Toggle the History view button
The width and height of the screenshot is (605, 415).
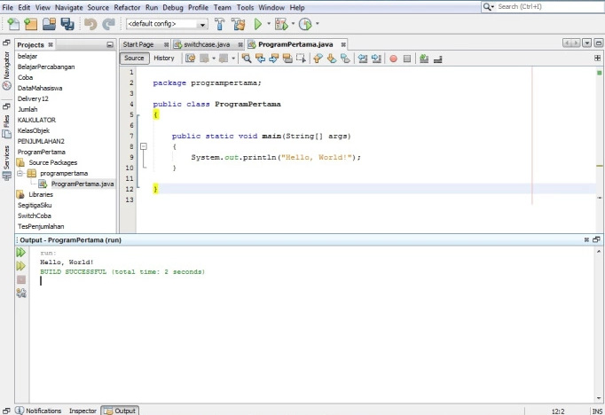(x=164, y=59)
